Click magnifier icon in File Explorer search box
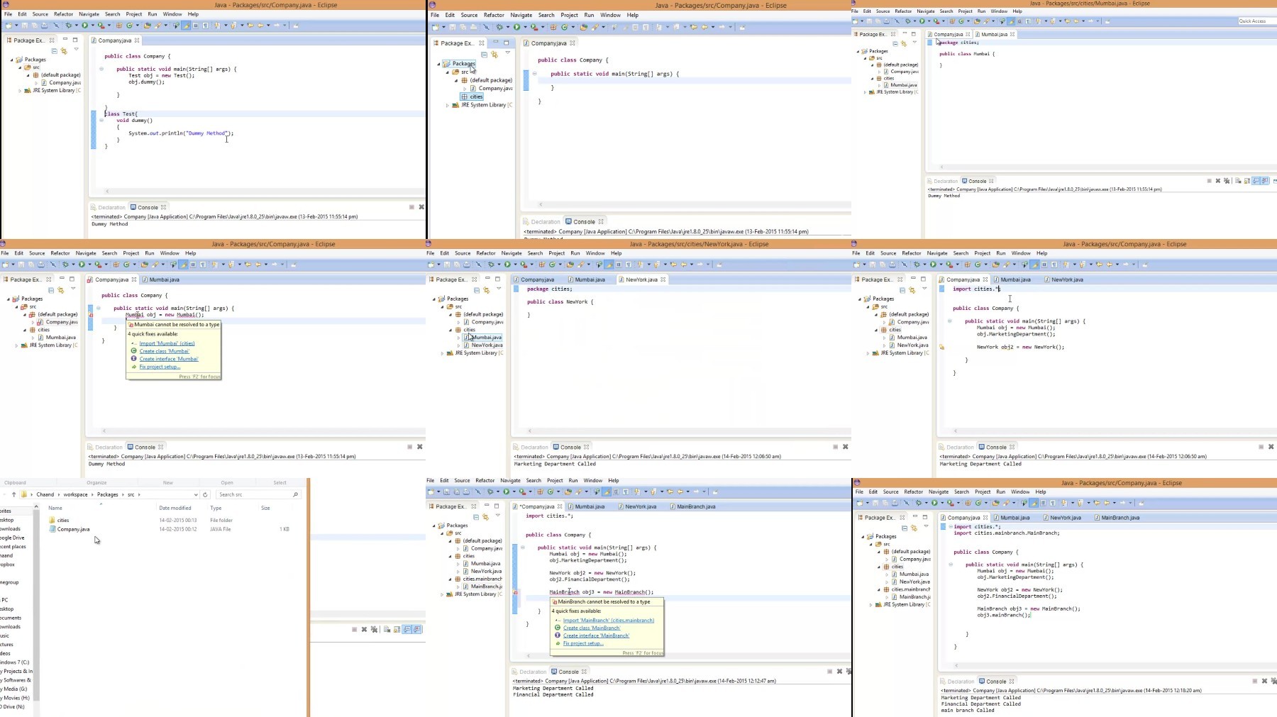Screen dimensions: 1277x717 coord(295,494)
